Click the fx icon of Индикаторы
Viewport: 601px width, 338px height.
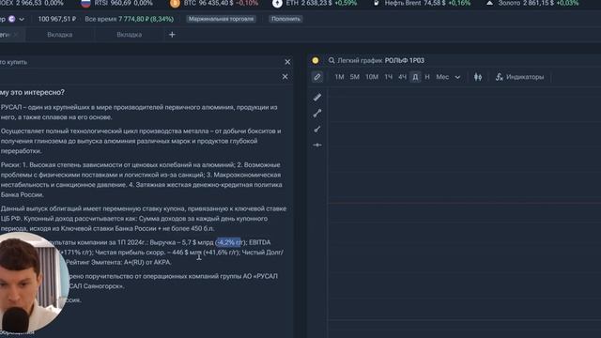click(499, 77)
